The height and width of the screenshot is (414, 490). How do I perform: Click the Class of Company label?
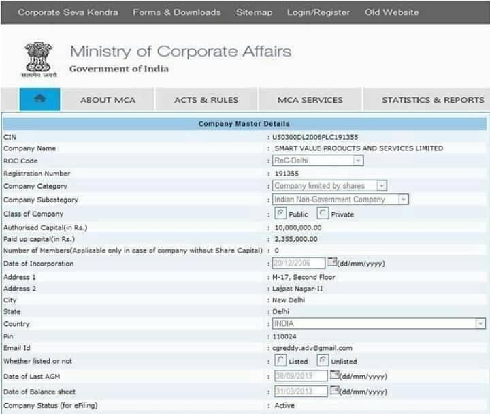pyautogui.click(x=33, y=214)
